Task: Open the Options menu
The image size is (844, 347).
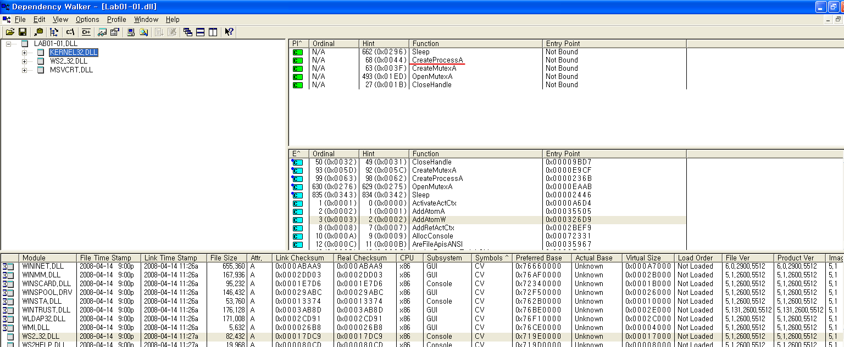Action: [87, 19]
